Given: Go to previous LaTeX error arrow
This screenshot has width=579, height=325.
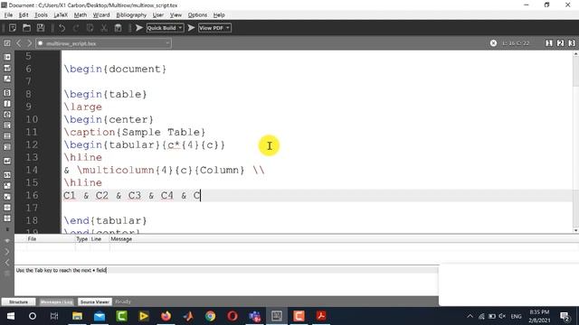Looking at the screenshot, I should (7, 263).
